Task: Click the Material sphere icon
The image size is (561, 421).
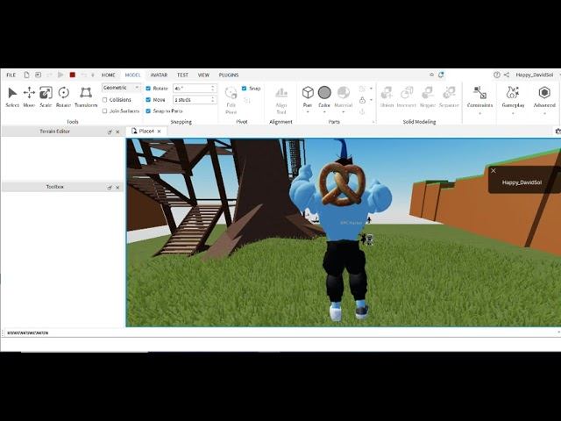Action: coord(344,92)
